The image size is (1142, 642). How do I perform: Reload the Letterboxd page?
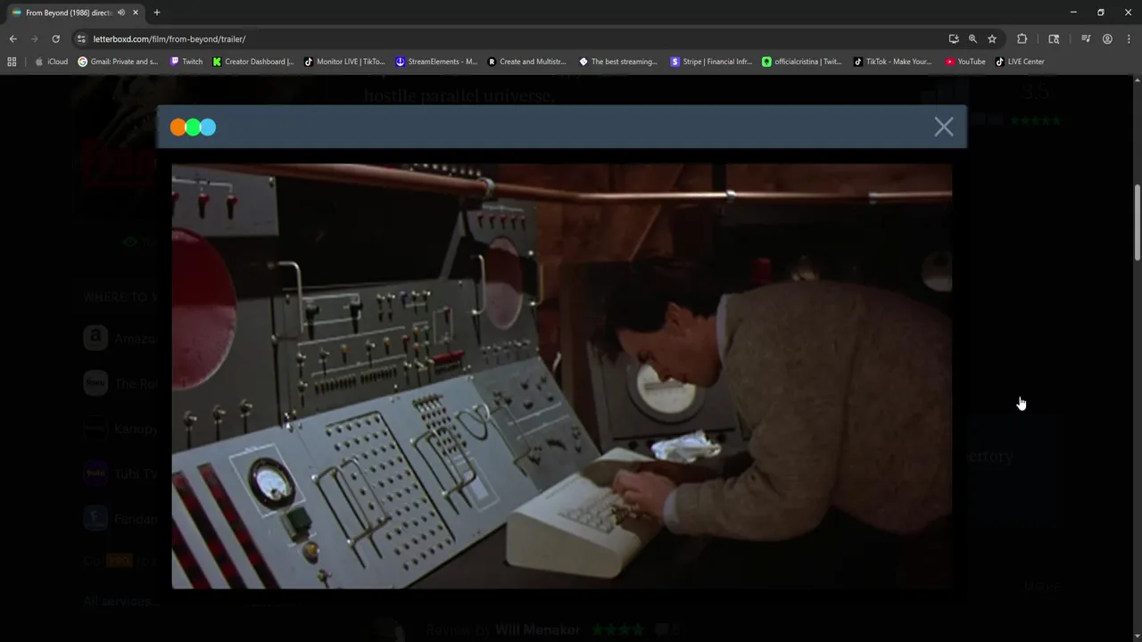click(x=55, y=39)
